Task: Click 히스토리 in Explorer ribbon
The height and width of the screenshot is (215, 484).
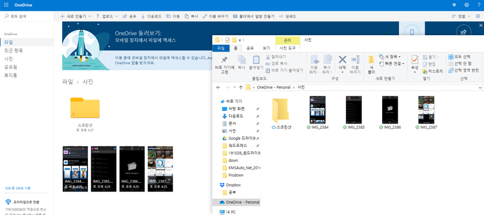Action: [432, 71]
